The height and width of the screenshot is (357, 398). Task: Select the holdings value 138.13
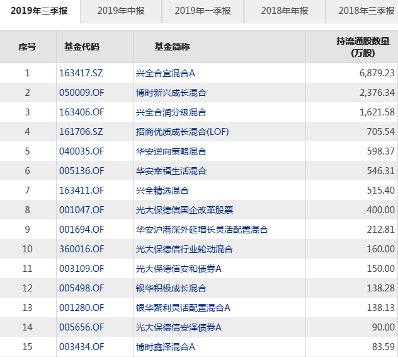point(381,308)
